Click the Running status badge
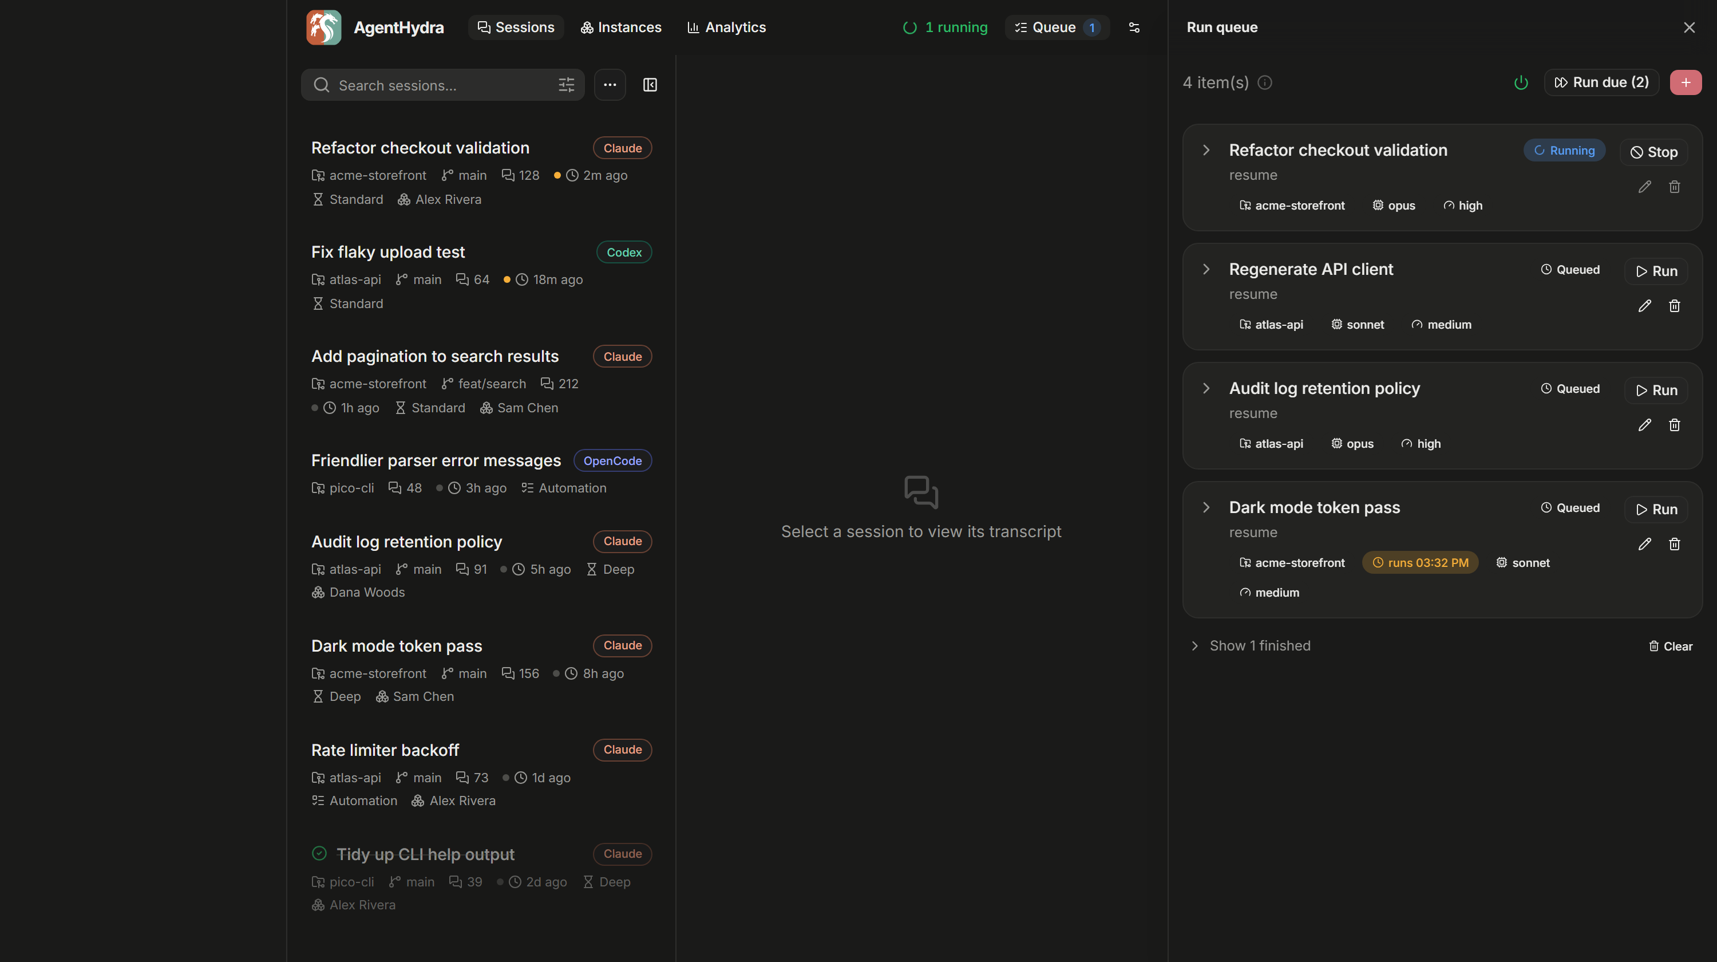Image resolution: width=1717 pixels, height=962 pixels. coord(1564,151)
